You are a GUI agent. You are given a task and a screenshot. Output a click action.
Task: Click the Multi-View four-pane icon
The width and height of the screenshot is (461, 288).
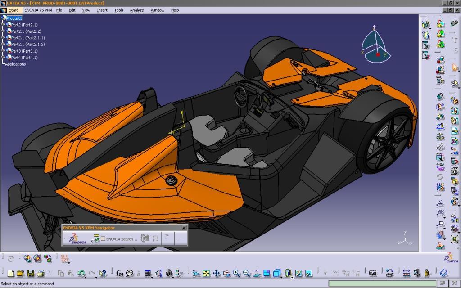[x=267, y=274]
